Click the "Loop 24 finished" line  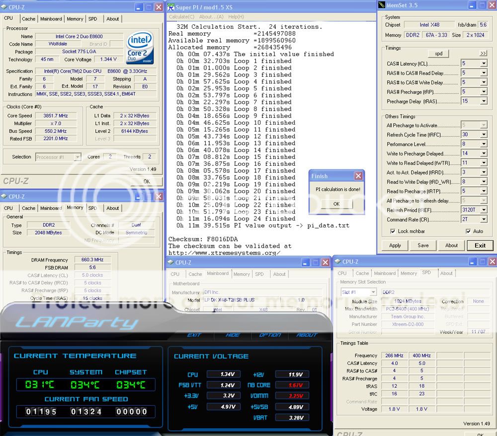[236, 218]
